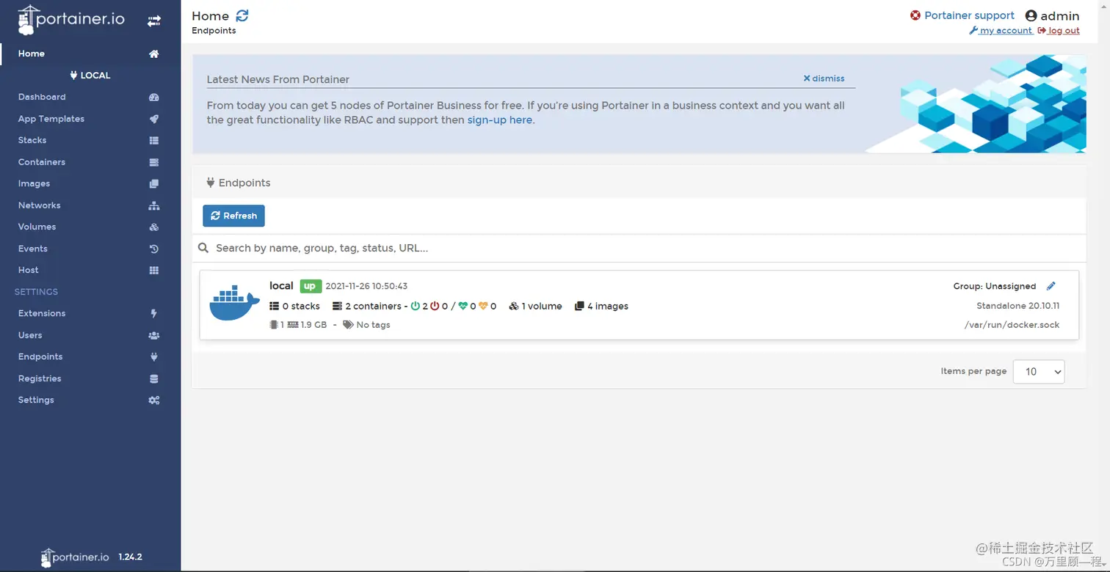The height and width of the screenshot is (572, 1110).
Task: Open Portainer support link
Action: point(969,15)
